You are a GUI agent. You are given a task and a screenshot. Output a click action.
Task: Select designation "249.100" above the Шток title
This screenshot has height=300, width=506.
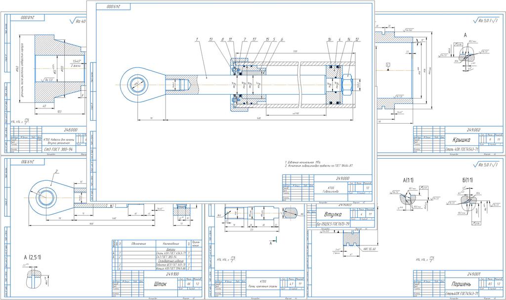172,274
